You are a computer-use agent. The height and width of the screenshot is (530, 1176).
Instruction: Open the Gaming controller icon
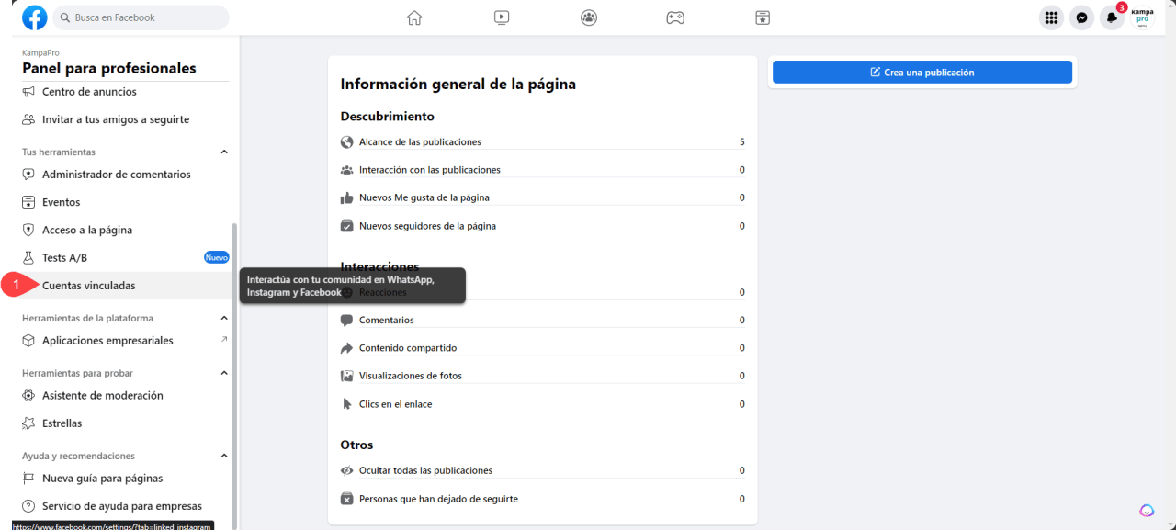tap(675, 17)
